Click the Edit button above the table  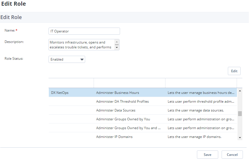pyautogui.click(x=234, y=71)
